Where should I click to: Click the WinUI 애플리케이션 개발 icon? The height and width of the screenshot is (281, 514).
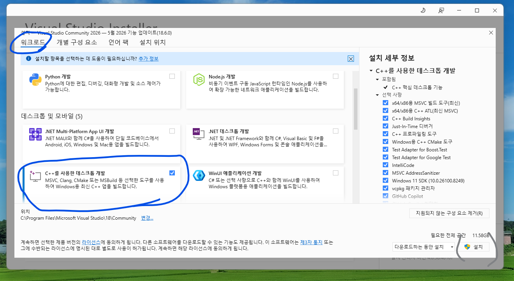[x=199, y=176]
